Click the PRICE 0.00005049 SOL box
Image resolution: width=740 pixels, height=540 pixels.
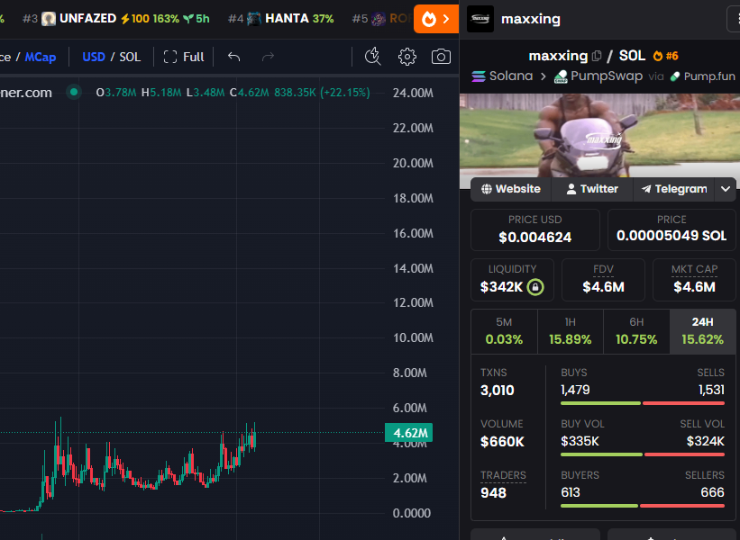pyautogui.click(x=671, y=229)
